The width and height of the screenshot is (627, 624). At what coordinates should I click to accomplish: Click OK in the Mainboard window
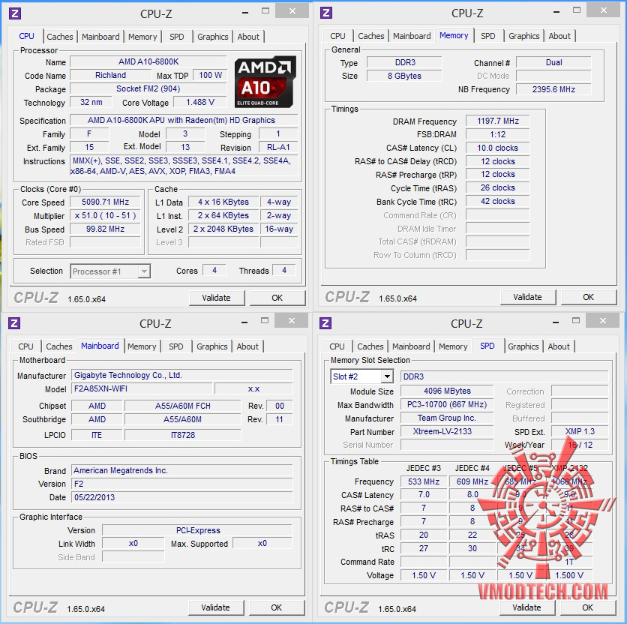[x=276, y=607]
